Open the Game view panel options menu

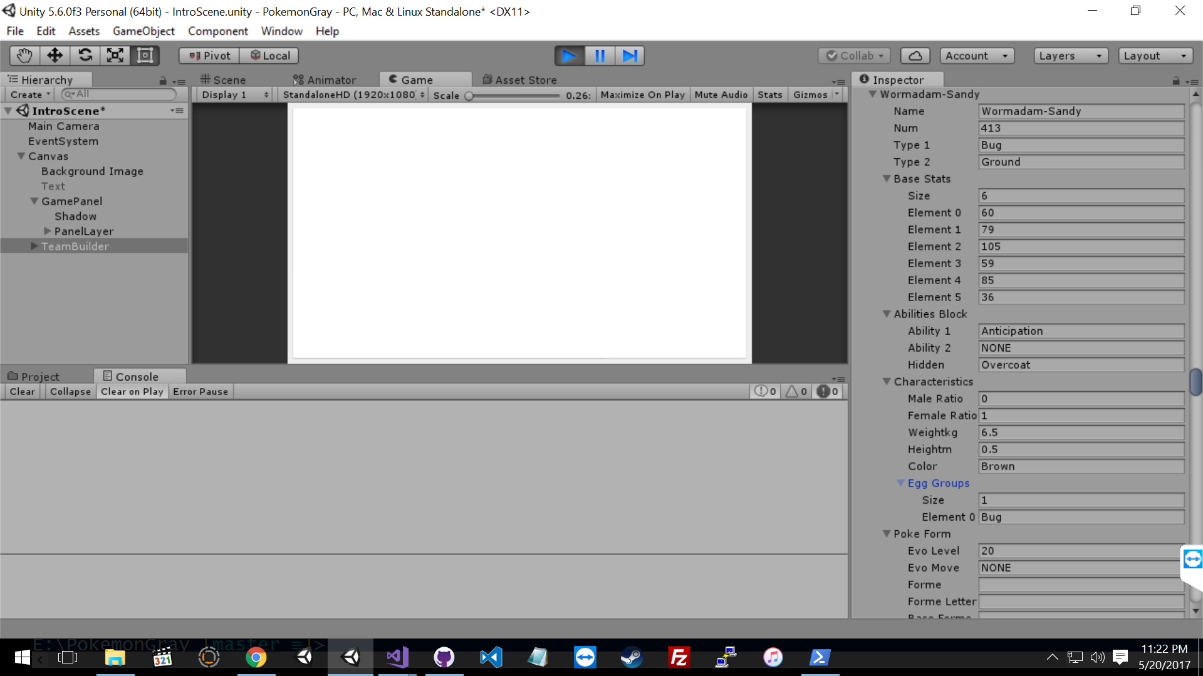click(x=838, y=81)
